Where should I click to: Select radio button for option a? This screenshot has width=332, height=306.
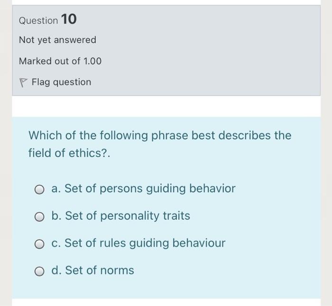[x=40, y=189]
